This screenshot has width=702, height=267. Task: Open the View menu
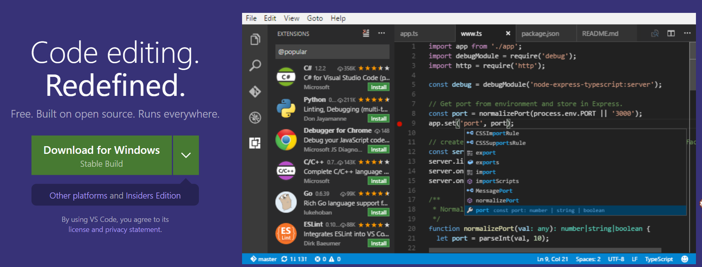291,18
